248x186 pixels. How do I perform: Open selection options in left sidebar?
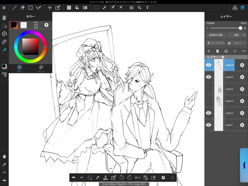[4, 26]
